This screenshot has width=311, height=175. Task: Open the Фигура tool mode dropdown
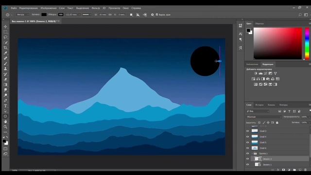[x=22, y=15]
